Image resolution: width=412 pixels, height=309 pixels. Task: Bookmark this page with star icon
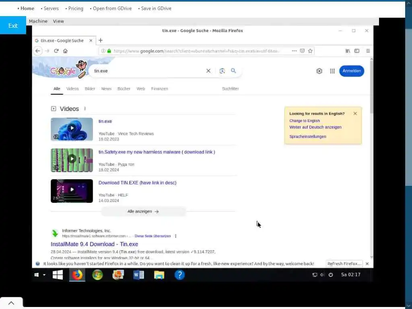[310, 51]
